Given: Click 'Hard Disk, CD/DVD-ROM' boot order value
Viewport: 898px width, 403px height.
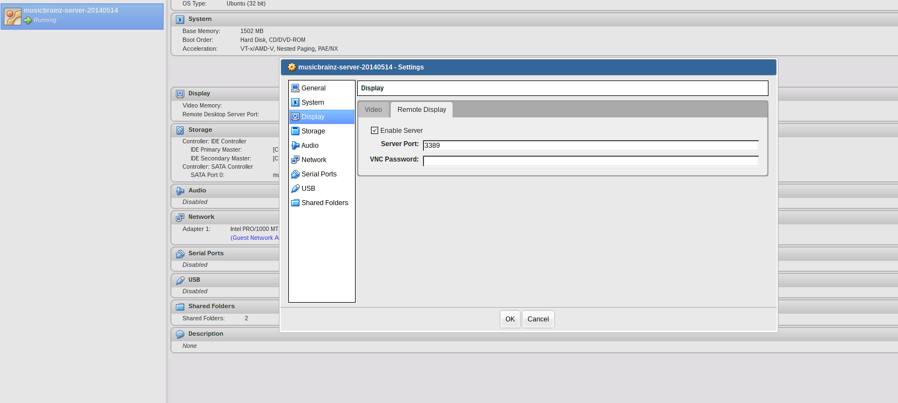Looking at the screenshot, I should coord(273,40).
